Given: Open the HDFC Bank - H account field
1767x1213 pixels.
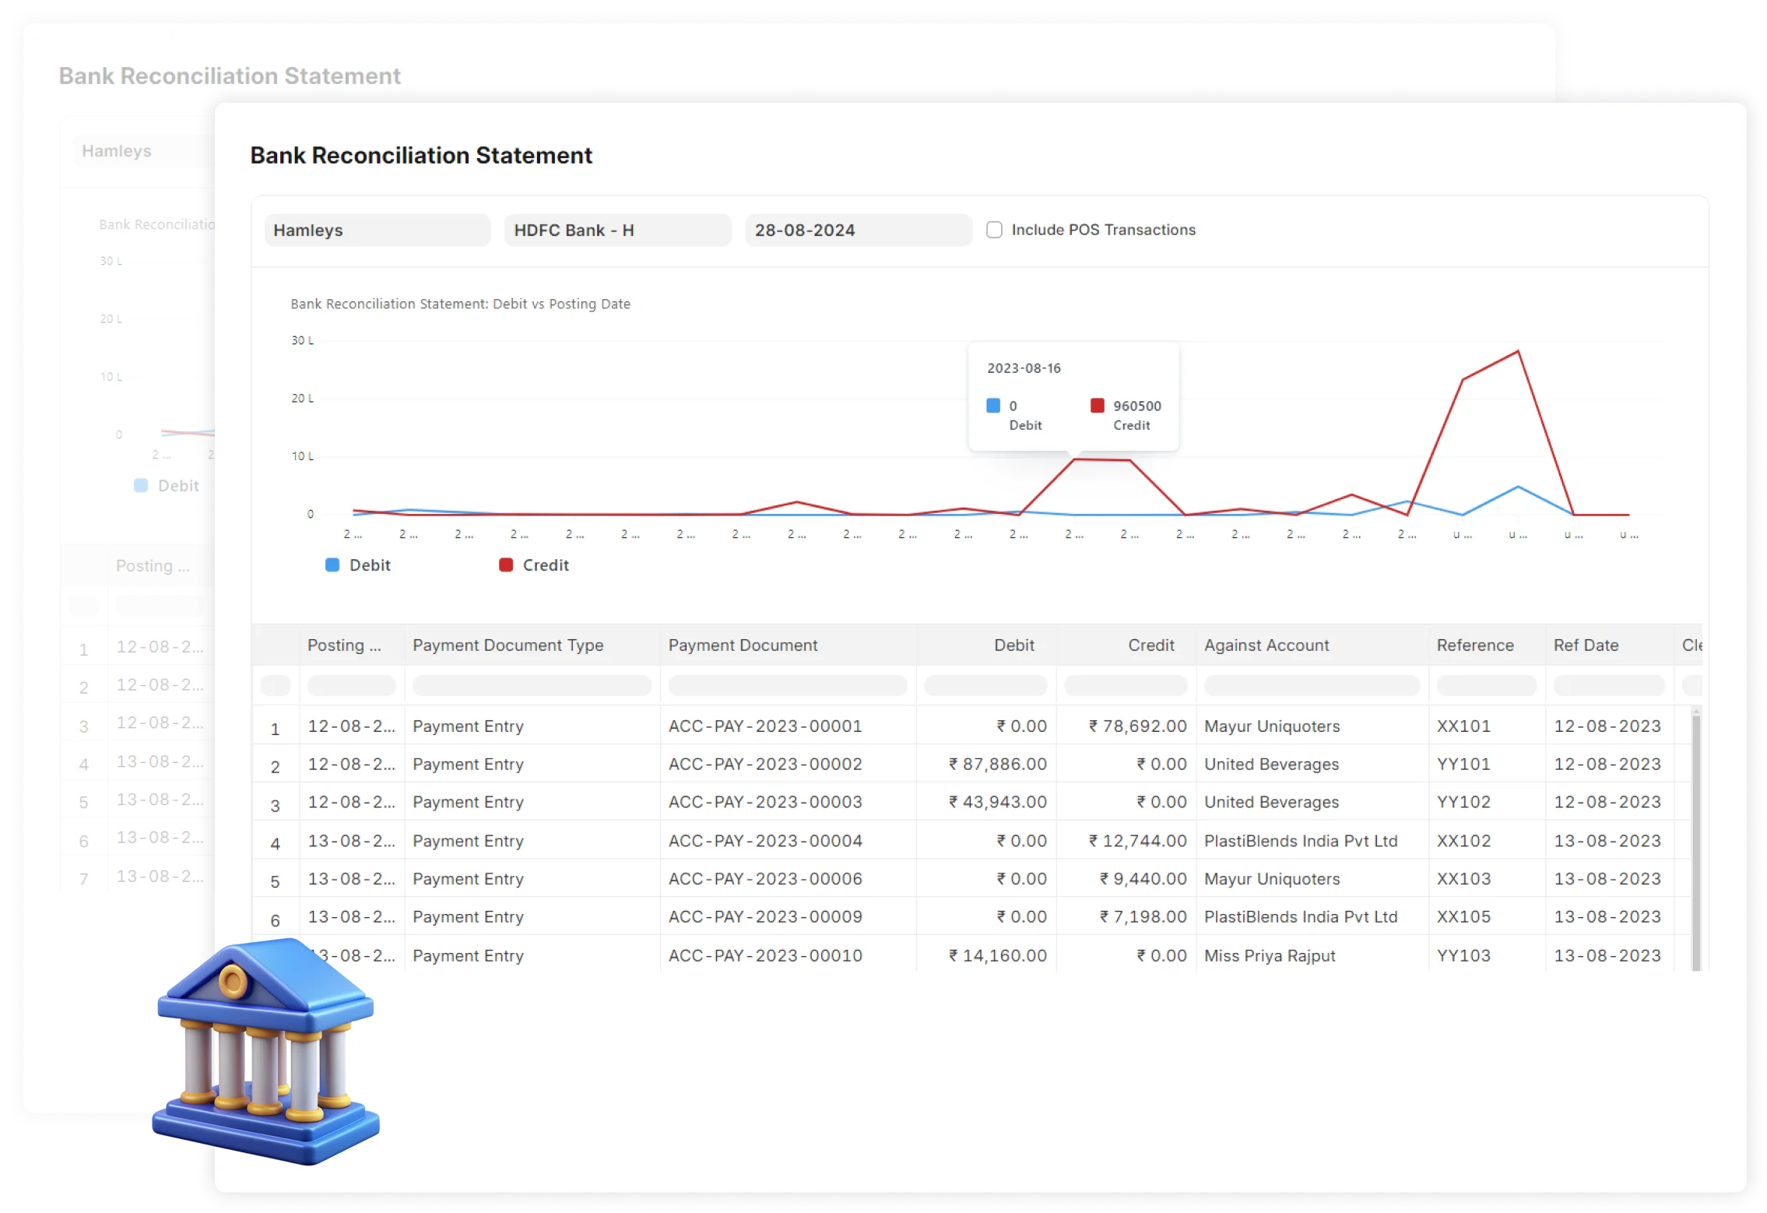Looking at the screenshot, I should coord(617,230).
